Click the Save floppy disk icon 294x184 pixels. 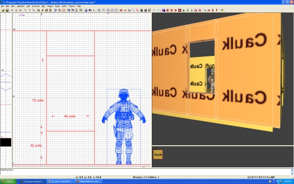coord(7,10)
